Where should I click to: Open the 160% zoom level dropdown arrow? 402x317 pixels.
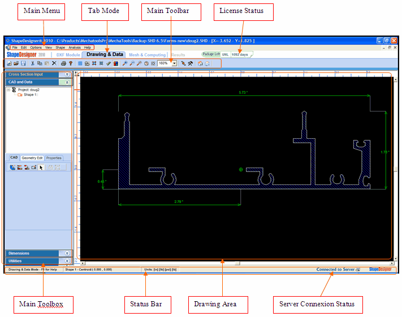(174, 63)
